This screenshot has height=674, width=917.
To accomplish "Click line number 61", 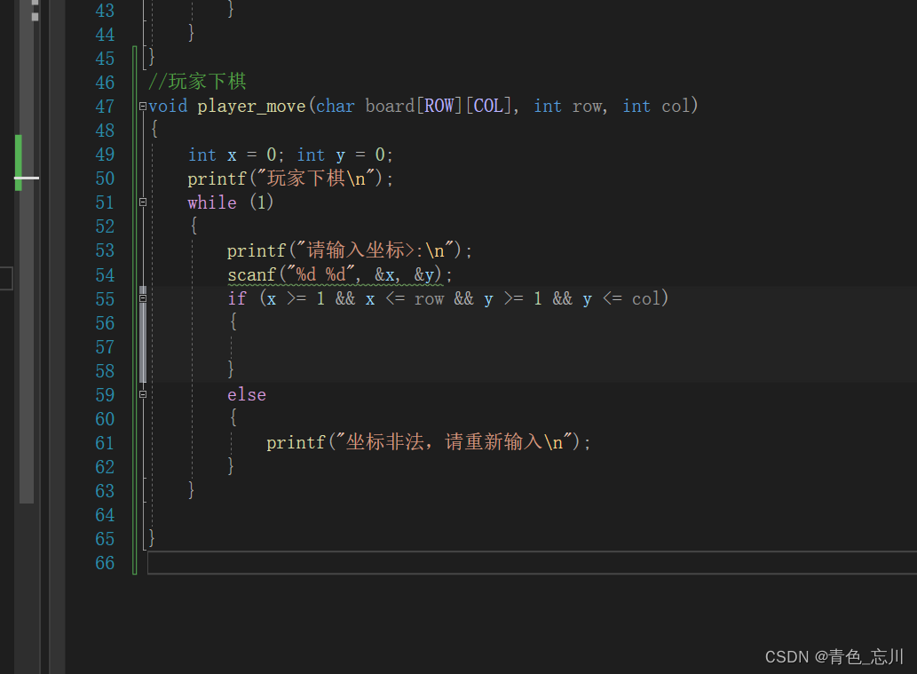I will tap(105, 443).
